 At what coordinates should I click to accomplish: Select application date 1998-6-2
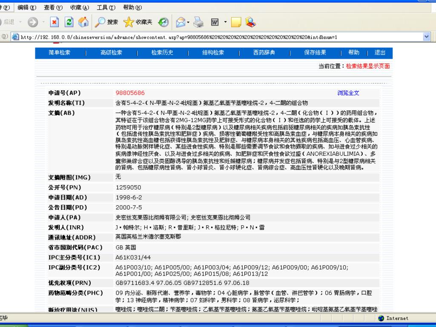pos(129,198)
